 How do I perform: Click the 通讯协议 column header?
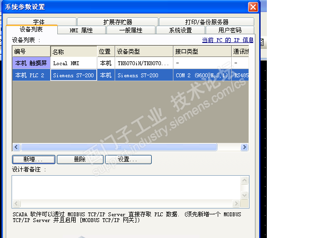pos(240,52)
